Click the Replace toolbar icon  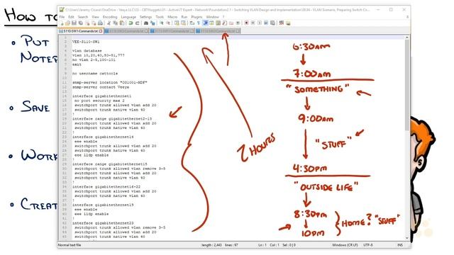point(153,23)
